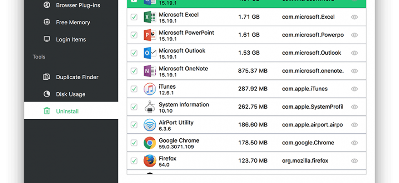Click the Microsoft Excel app icon
Viewport: 399px width, 183px height.
pyautogui.click(x=150, y=17)
